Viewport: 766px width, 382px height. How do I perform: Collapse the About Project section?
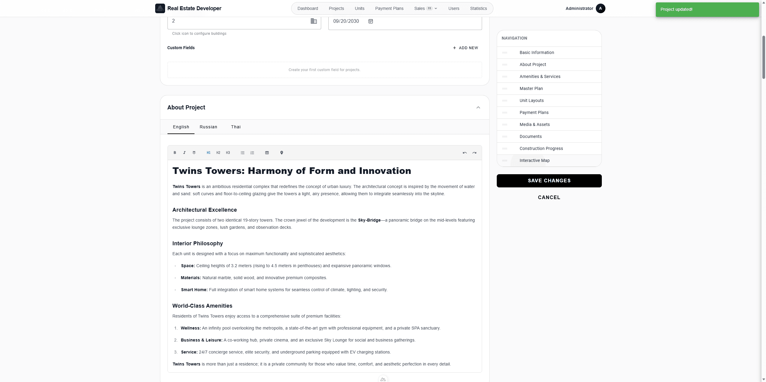[478, 107]
